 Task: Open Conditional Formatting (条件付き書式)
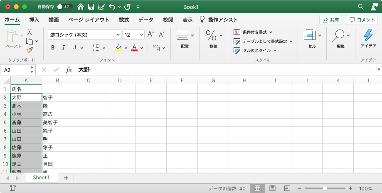tap(253, 32)
